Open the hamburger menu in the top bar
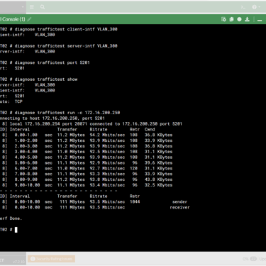266x266 pixels. [32, 7]
